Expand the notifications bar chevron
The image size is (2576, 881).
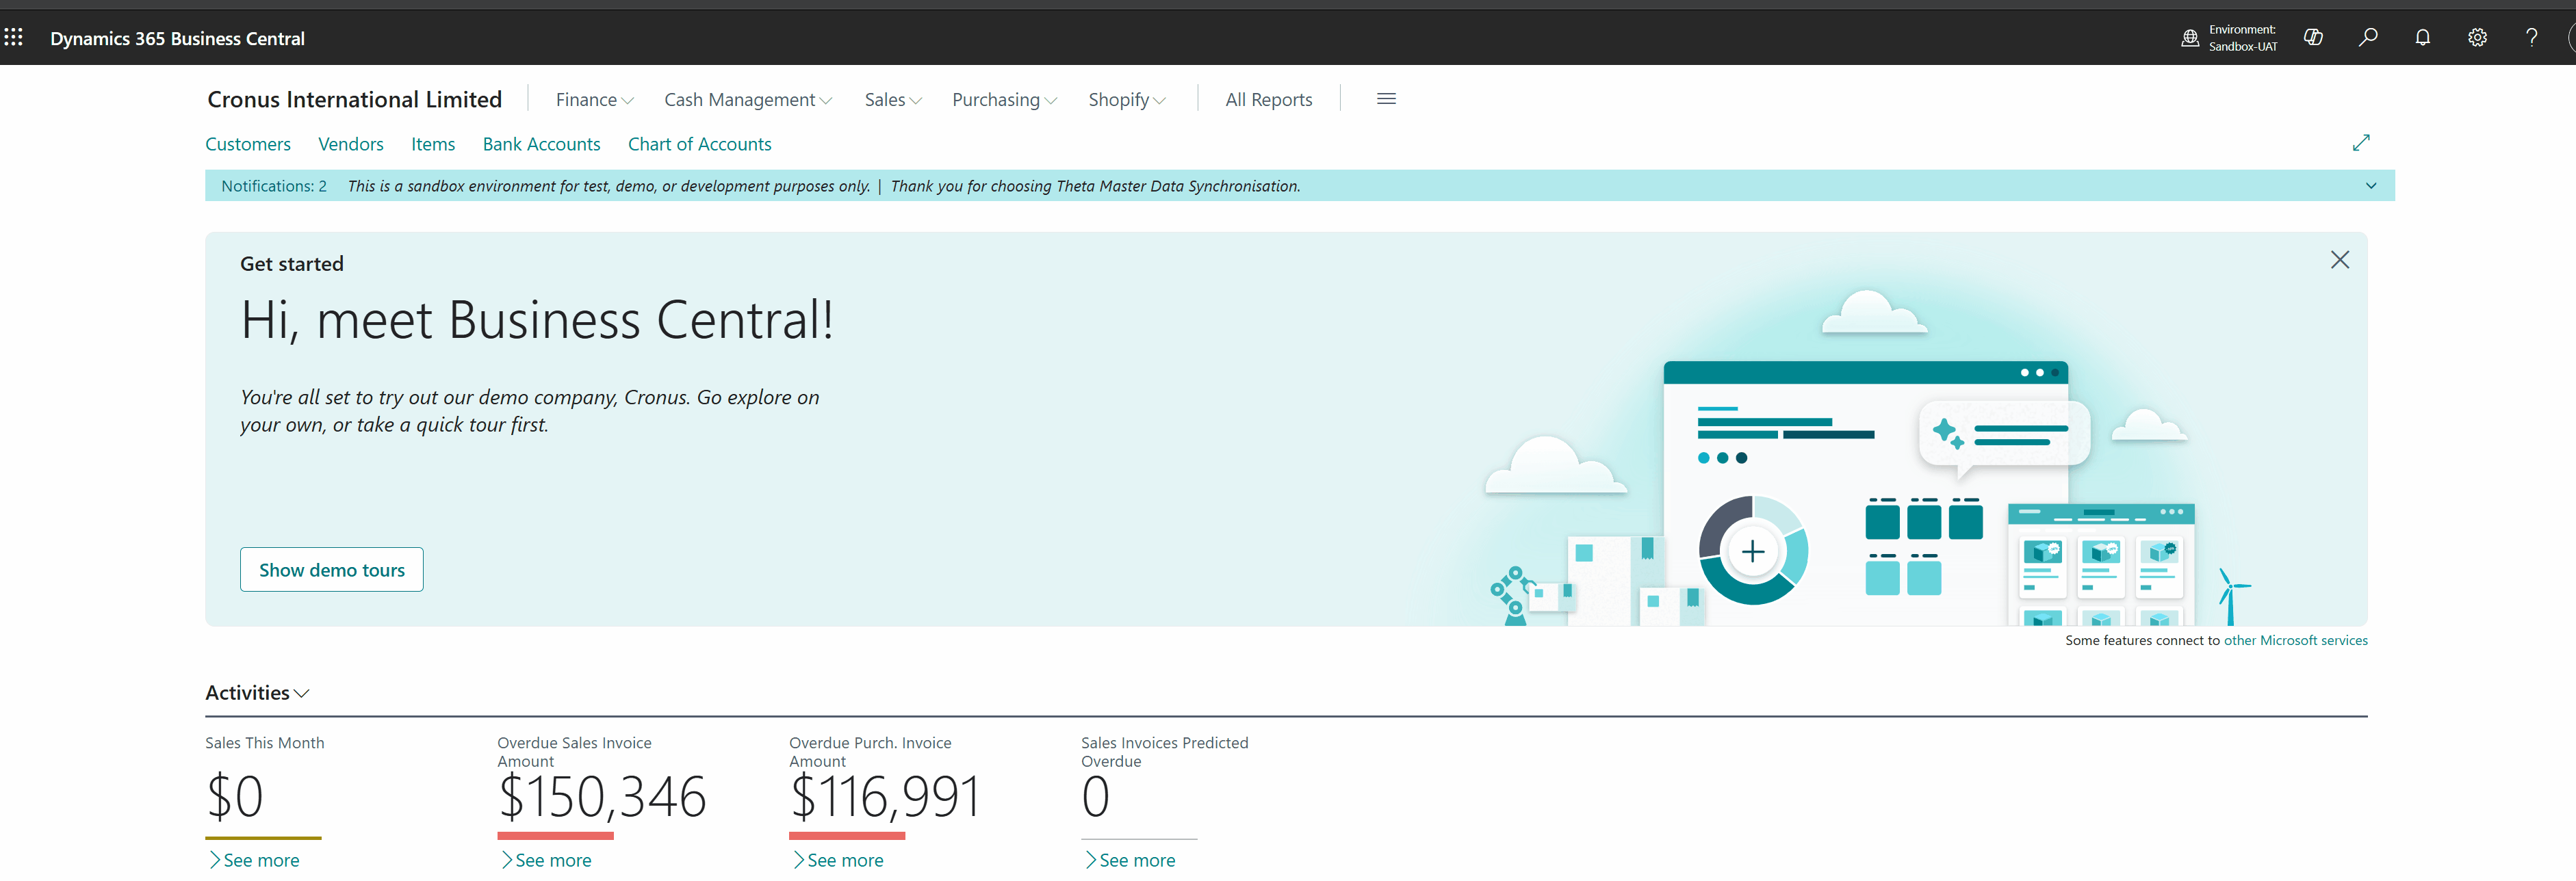(2370, 186)
